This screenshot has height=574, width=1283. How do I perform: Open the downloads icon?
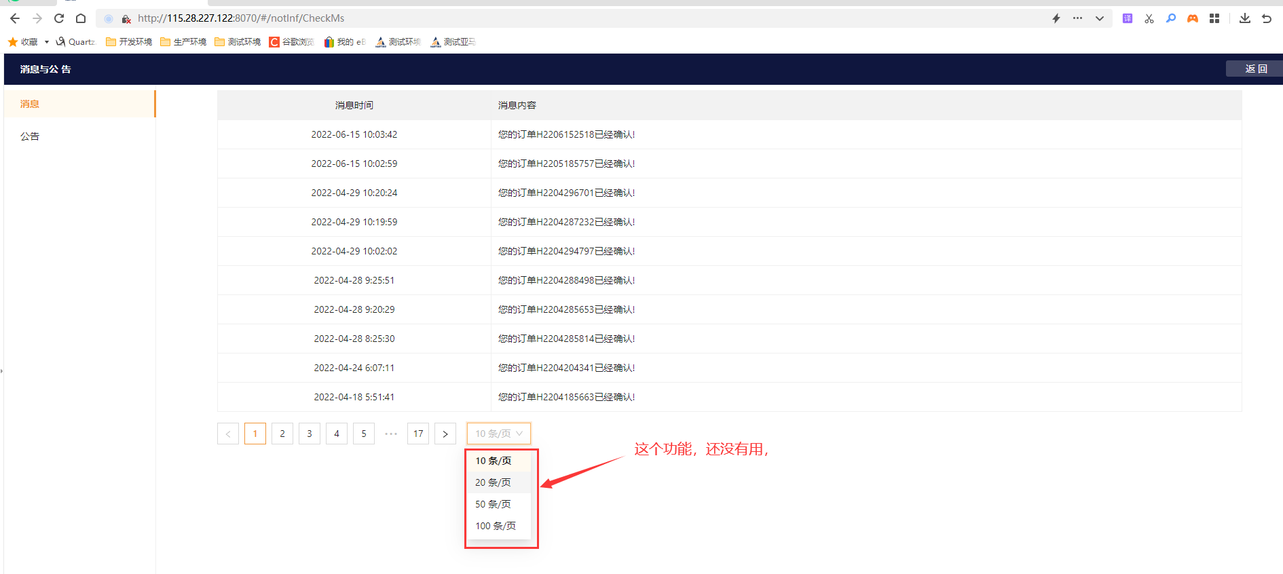point(1245,18)
